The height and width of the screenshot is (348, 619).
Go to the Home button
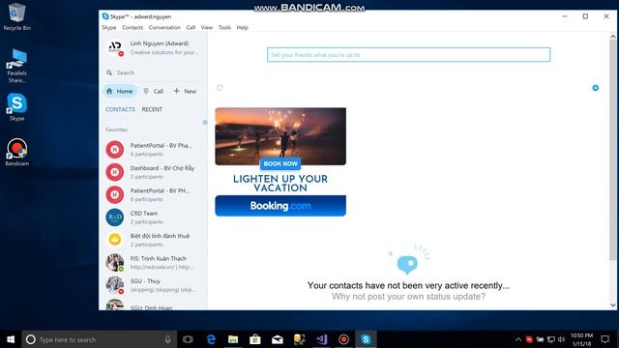[x=120, y=91]
